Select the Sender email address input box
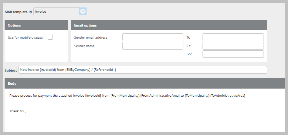The image size is (288, 135). pos(153,37)
